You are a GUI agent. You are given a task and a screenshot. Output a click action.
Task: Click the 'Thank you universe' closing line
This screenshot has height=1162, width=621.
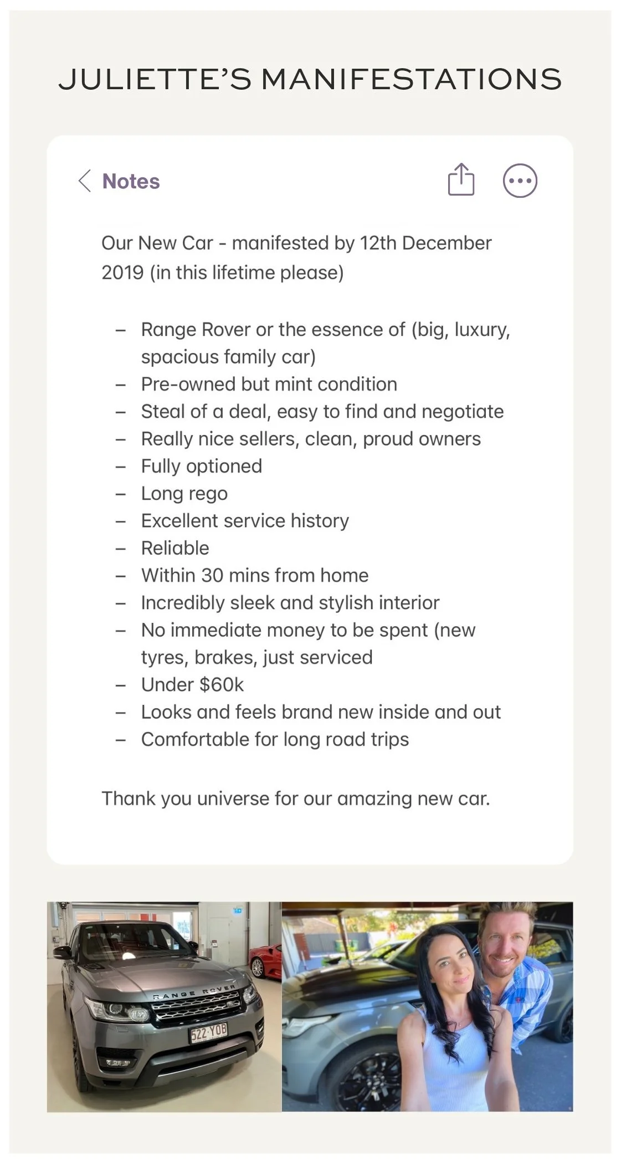[296, 798]
